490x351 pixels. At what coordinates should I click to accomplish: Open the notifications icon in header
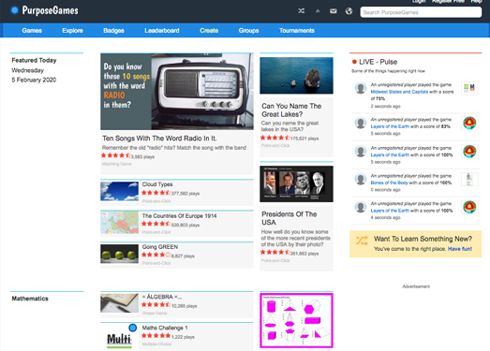(318, 11)
